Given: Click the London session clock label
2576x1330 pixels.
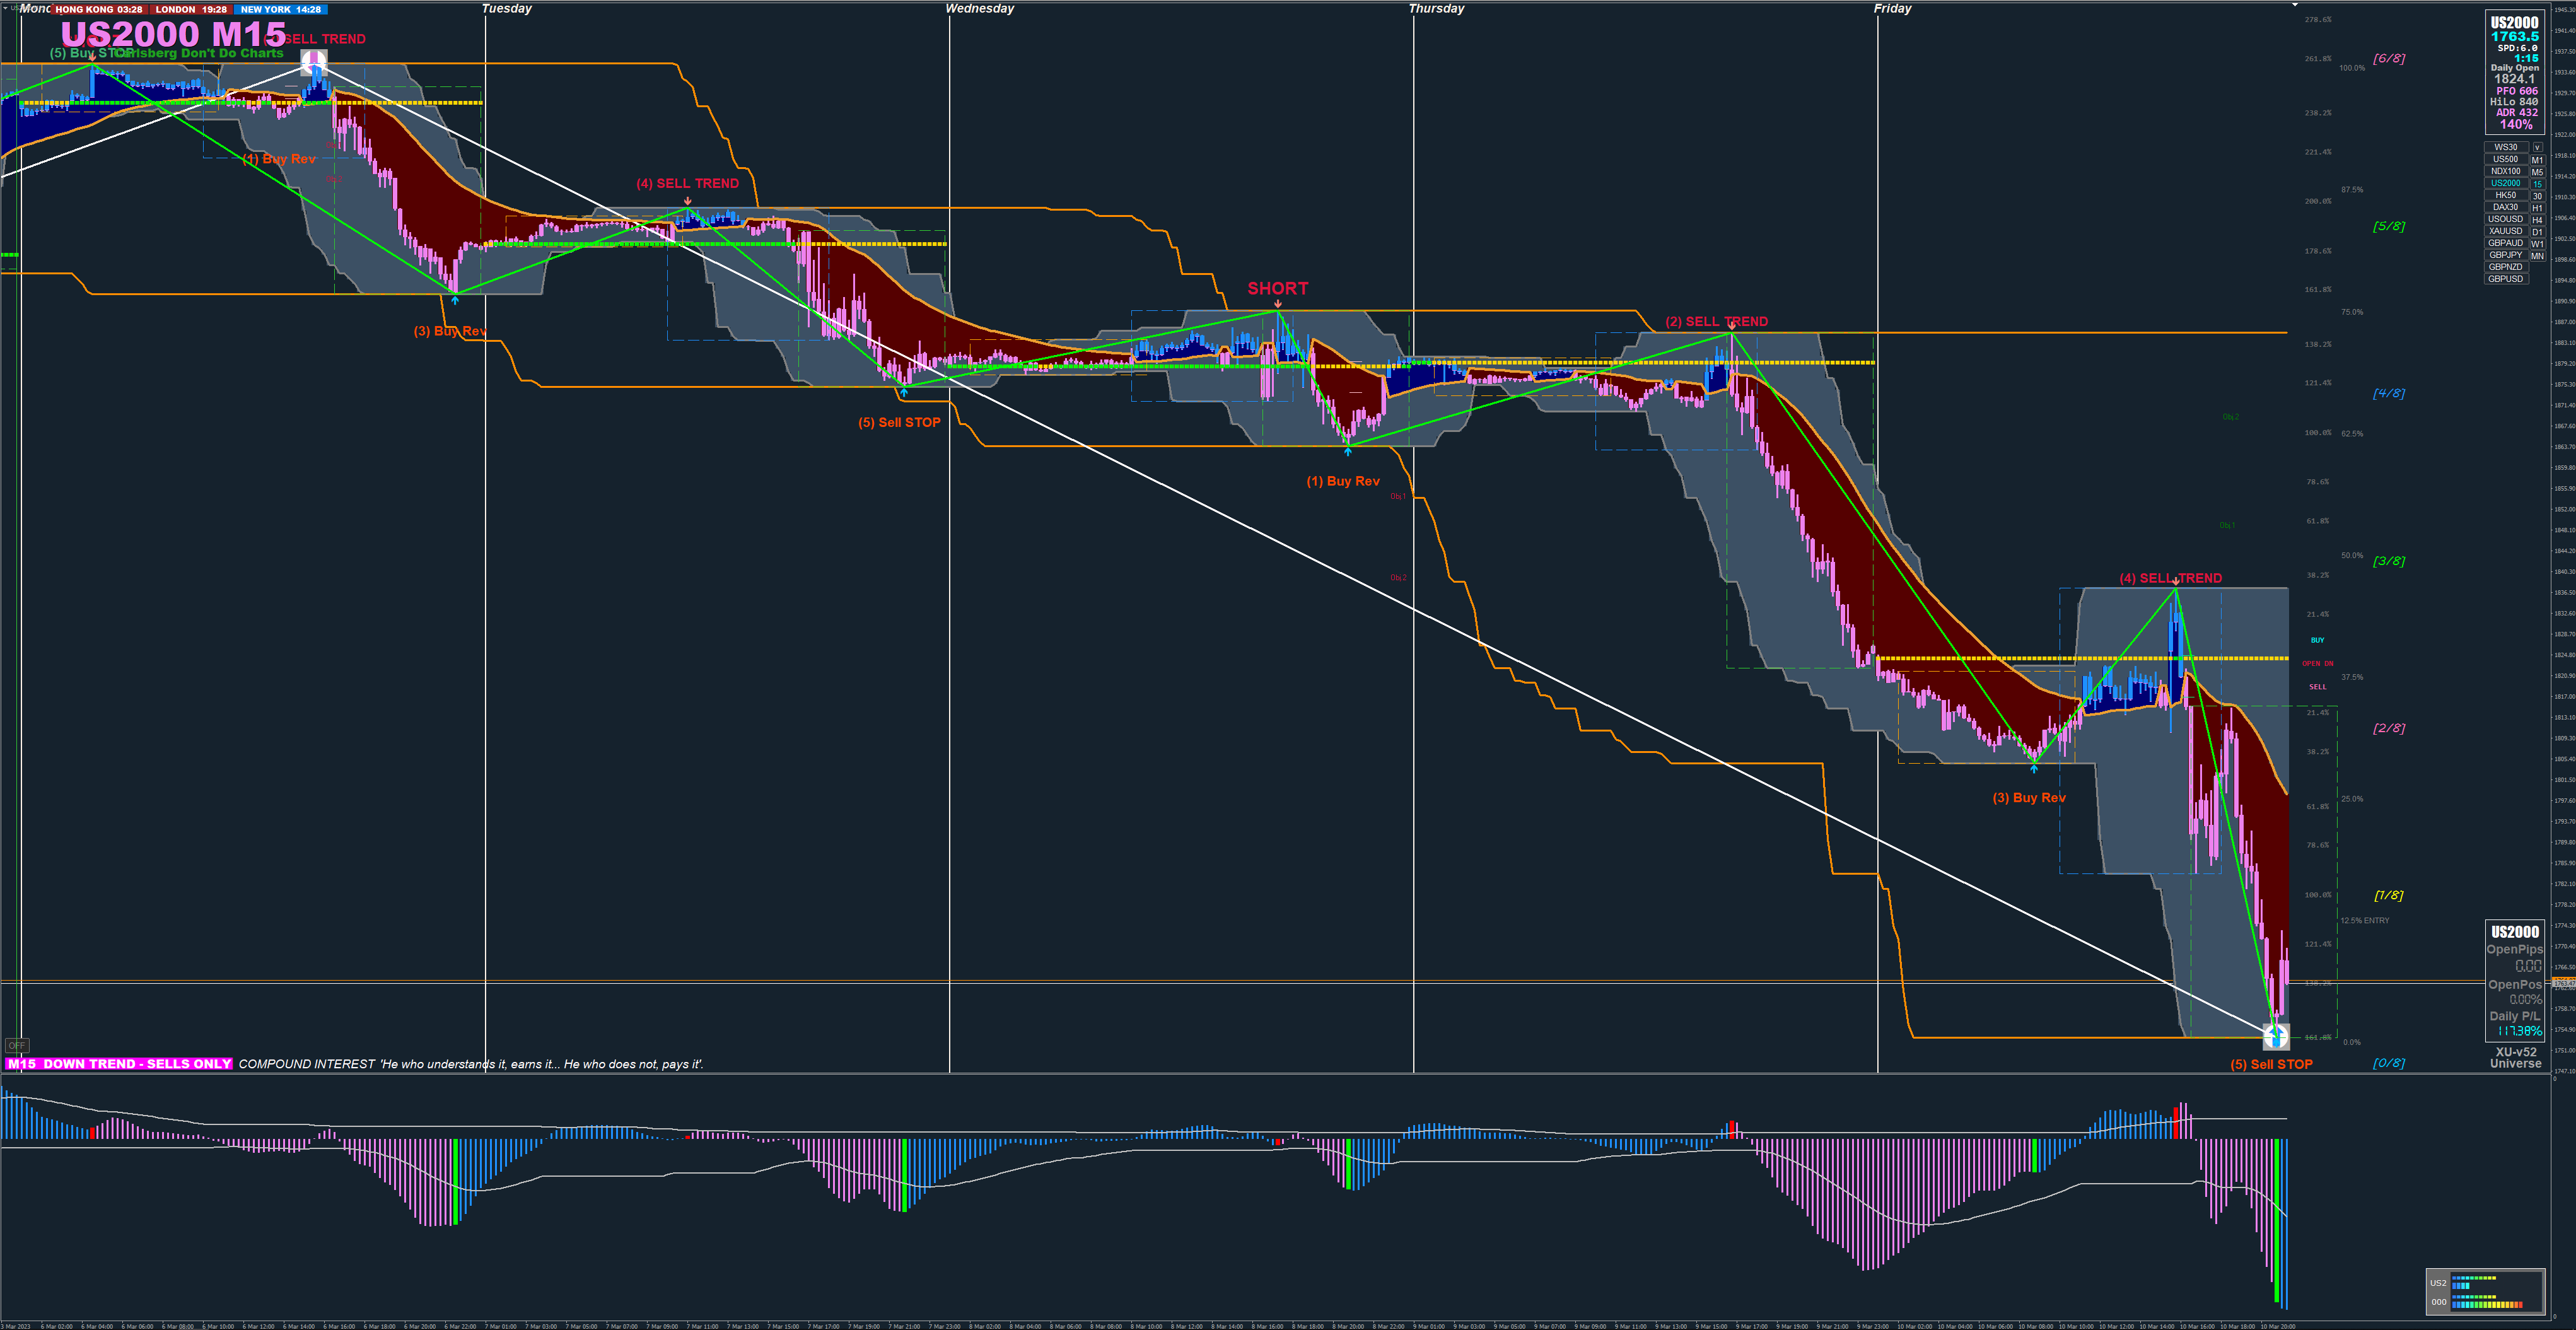Looking at the screenshot, I should pos(190,9).
